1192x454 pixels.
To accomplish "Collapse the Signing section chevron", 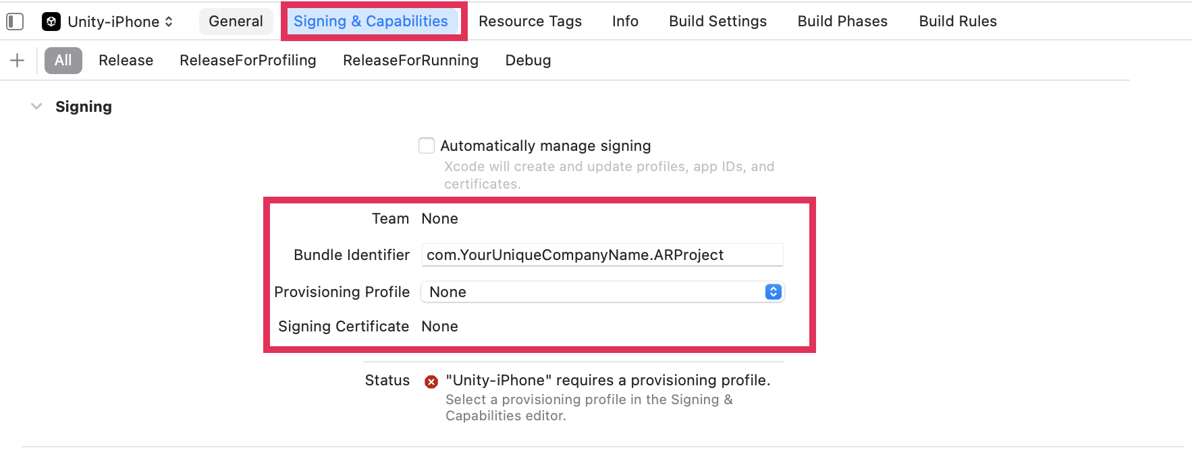I will (37, 106).
